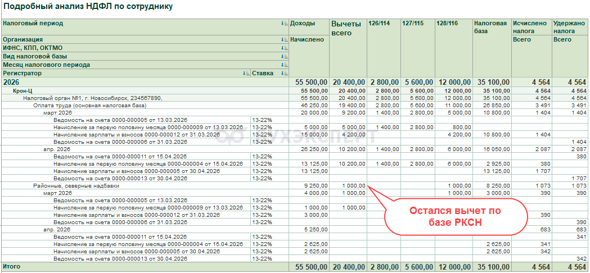Click the Вычеты всего column header
Viewport: 590px width, 273px height.
pyautogui.click(x=346, y=28)
